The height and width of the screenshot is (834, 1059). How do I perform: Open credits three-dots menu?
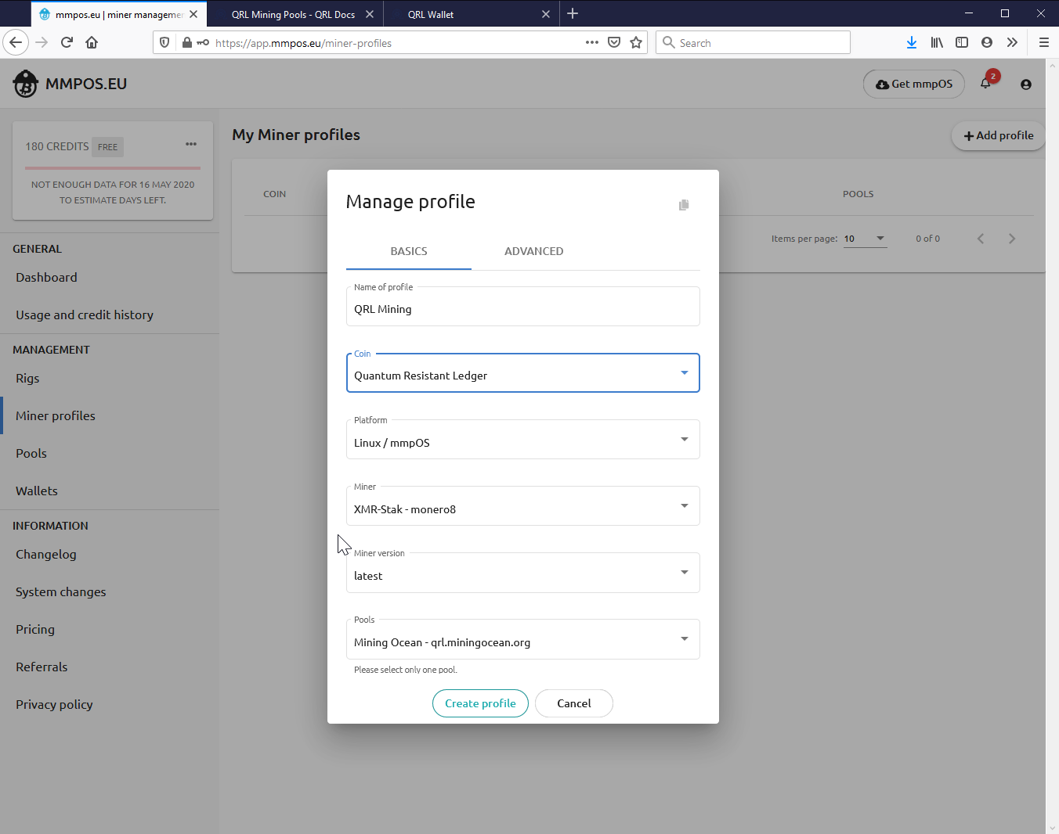(191, 144)
